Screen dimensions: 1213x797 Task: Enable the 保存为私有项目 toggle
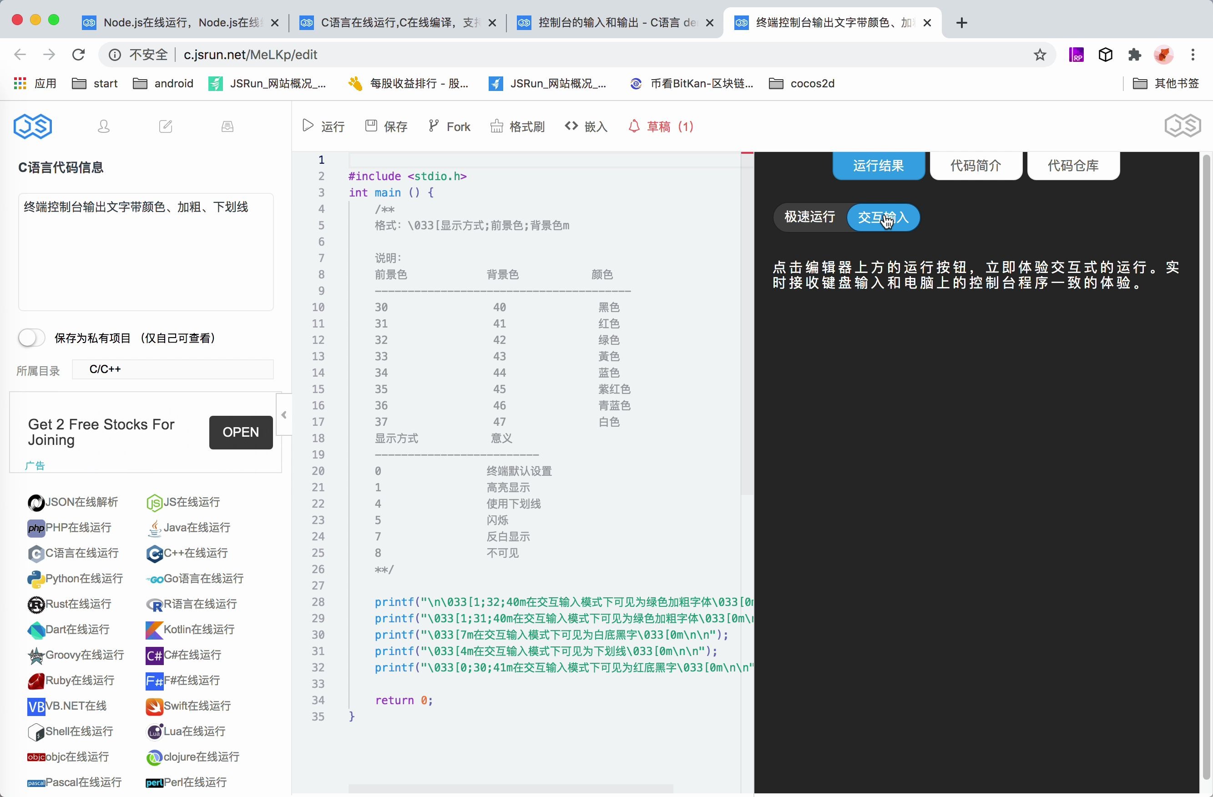(x=30, y=338)
